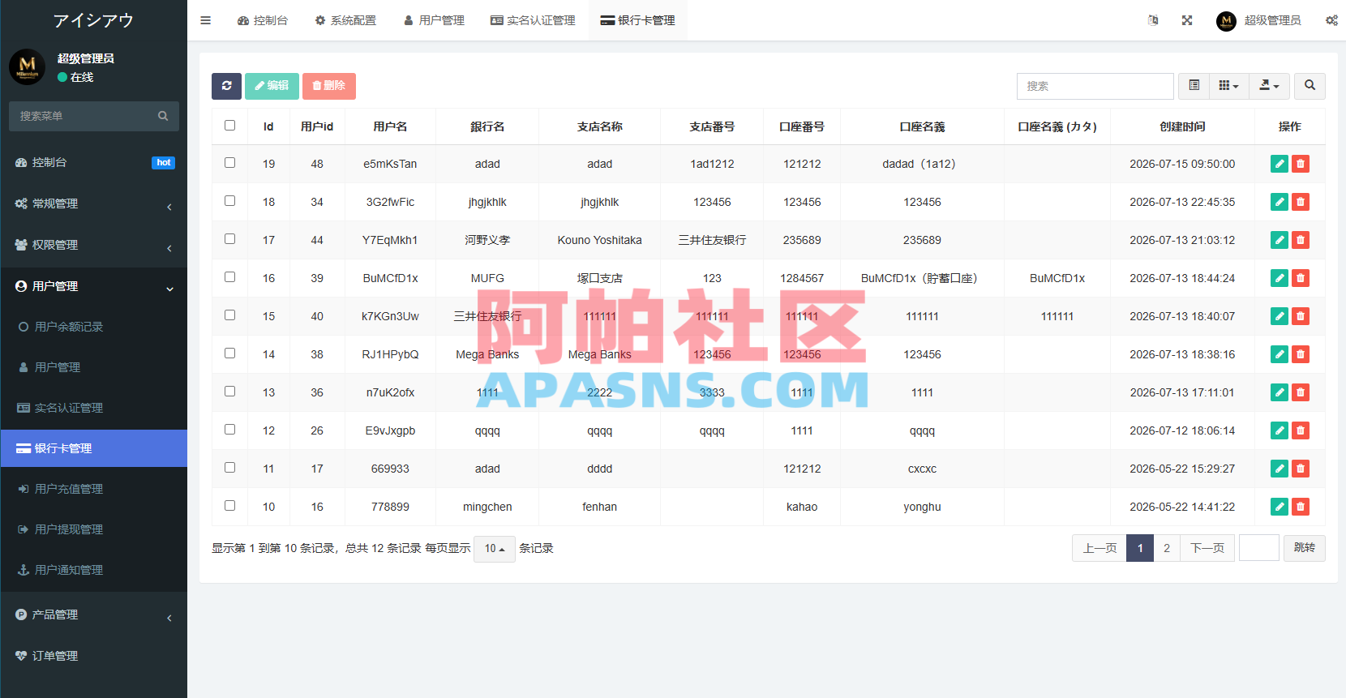Viewport: 1346px width, 698px height.
Task: Select the checkbox for row Id 19
Action: 230,163
